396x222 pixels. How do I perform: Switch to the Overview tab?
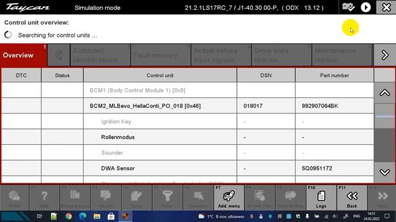[x=24, y=55]
